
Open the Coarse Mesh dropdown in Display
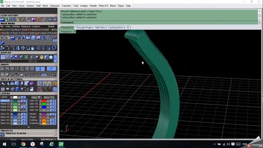point(15,61)
